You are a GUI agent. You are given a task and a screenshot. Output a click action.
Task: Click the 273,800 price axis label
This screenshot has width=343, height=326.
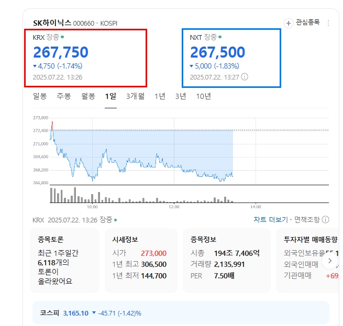[x=41, y=118]
